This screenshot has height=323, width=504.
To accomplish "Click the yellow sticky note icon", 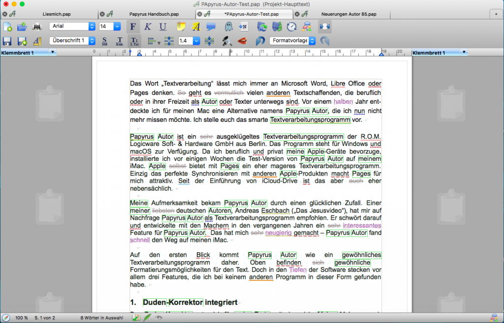I will click(181, 27).
